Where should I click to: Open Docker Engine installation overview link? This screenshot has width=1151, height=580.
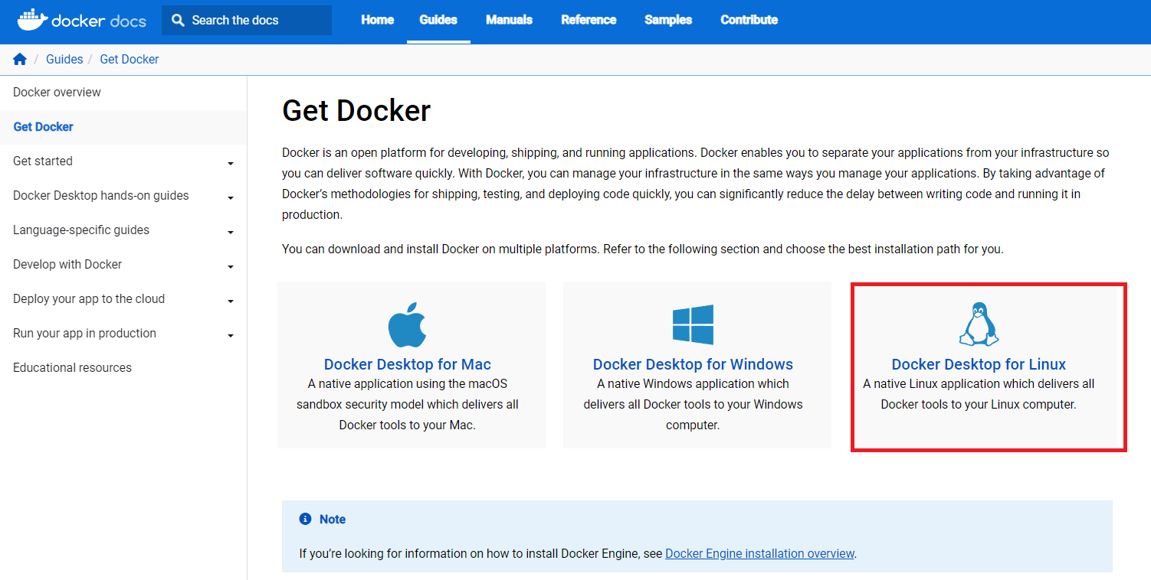pos(759,553)
